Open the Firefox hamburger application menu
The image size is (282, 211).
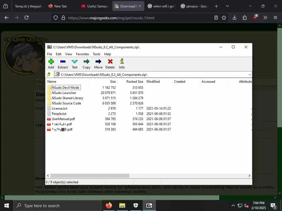point(275,18)
